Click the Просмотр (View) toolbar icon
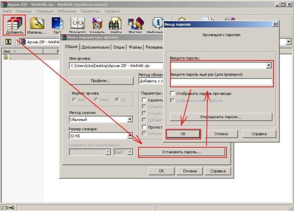Image resolution: width=294 pixels, height=211 pixels. (x=77, y=25)
